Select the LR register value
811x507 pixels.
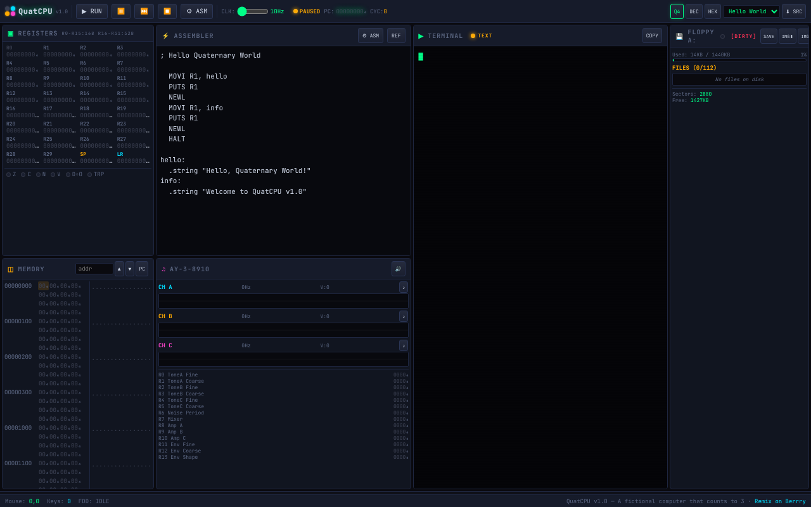(133, 161)
